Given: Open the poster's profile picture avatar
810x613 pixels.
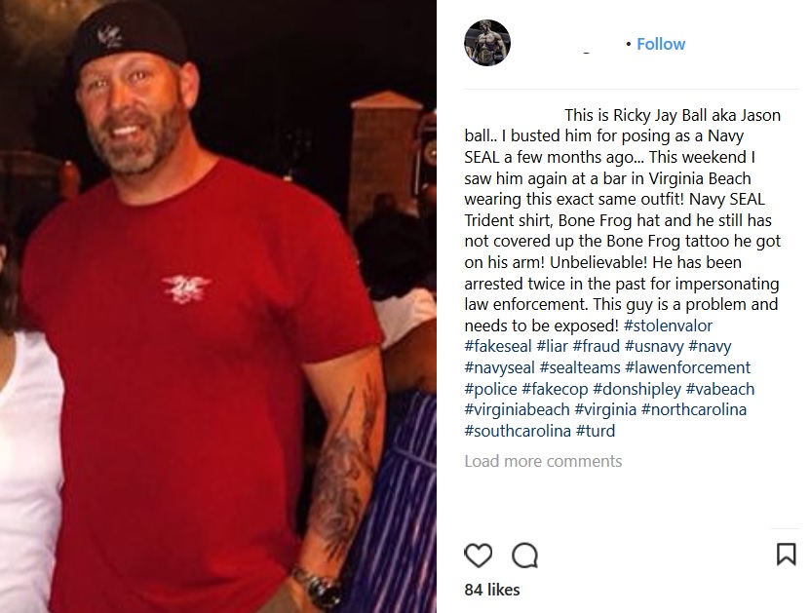Looking at the screenshot, I should (x=487, y=43).
